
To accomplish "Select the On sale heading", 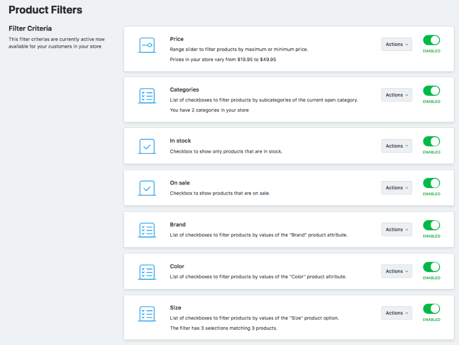I will click(180, 183).
